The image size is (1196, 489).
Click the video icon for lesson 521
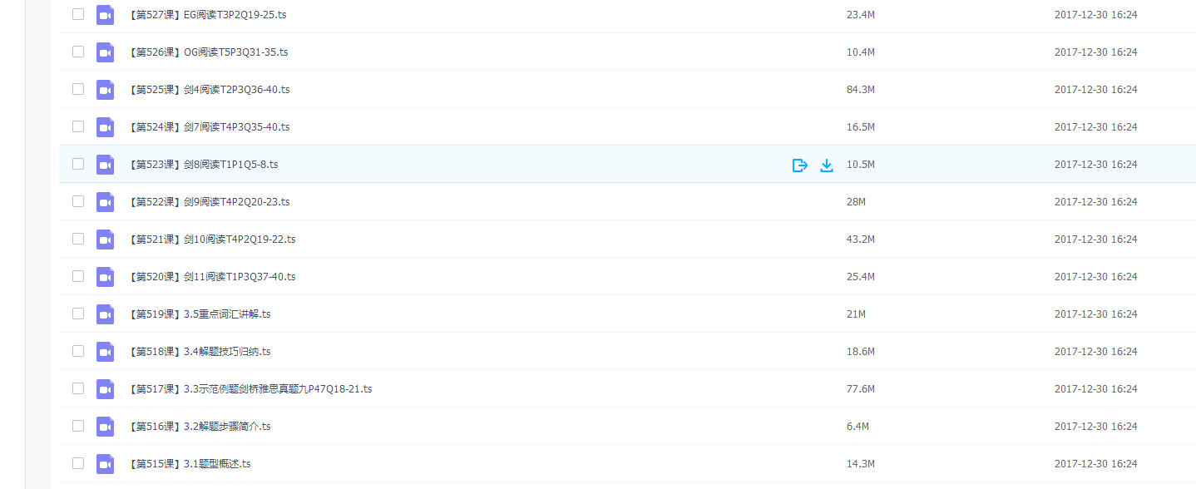click(105, 240)
